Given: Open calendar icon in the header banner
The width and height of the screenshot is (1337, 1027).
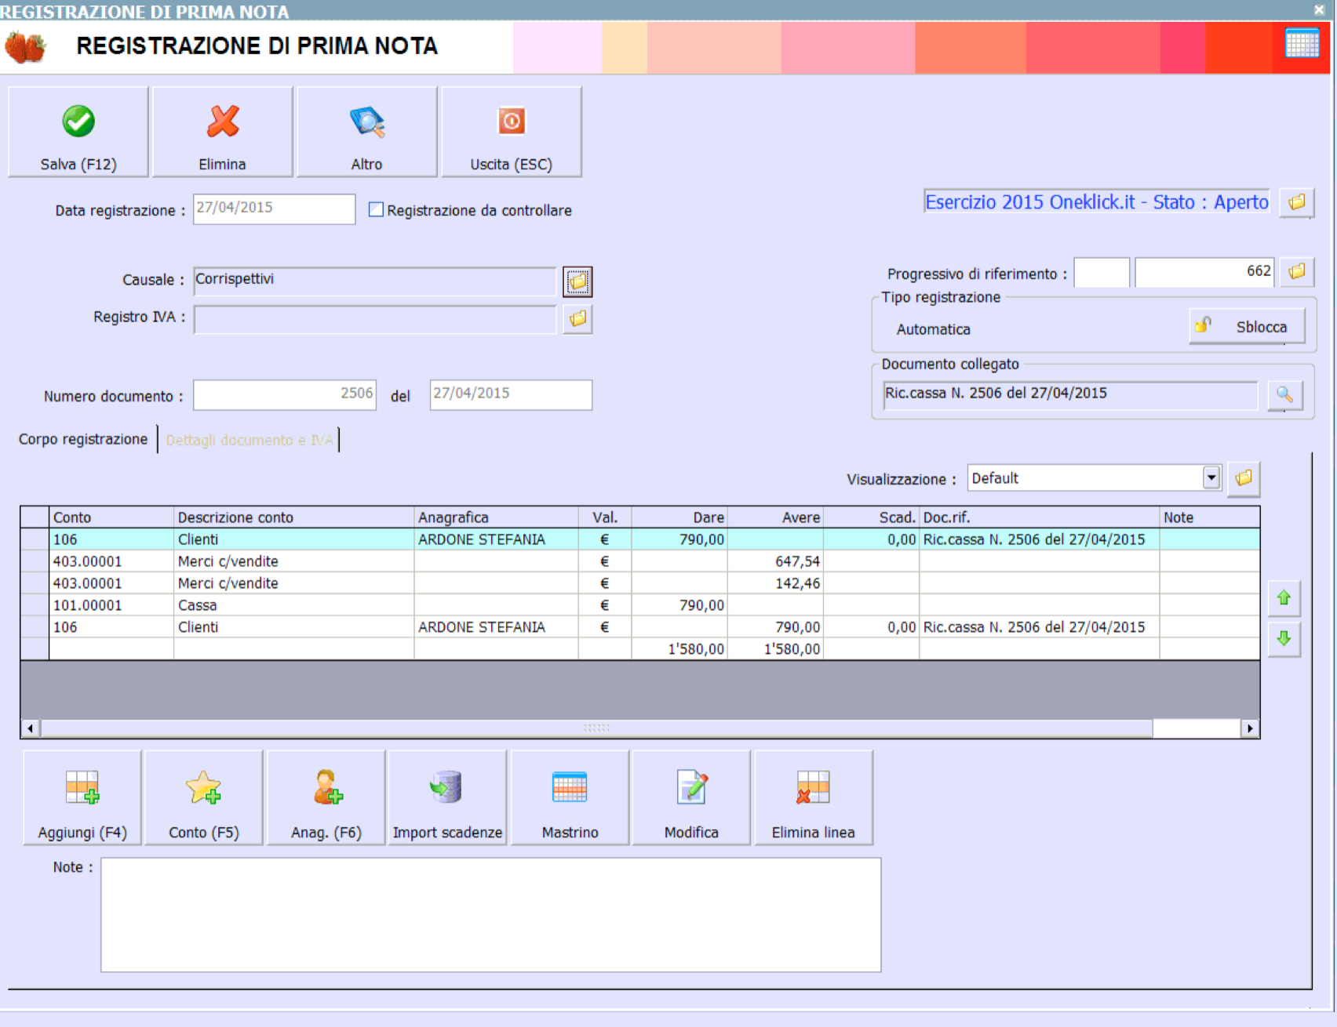Looking at the screenshot, I should click(x=1302, y=44).
